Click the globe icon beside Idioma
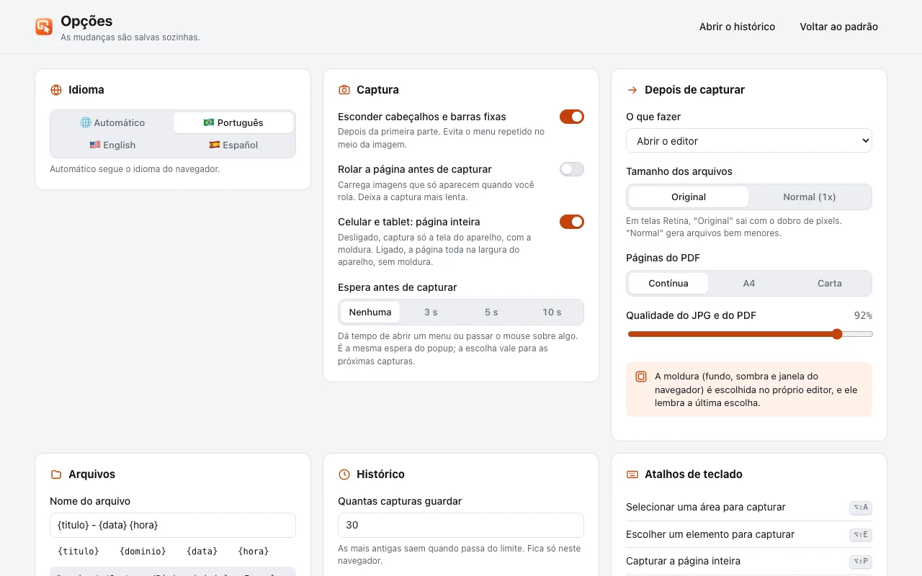This screenshot has height=576, width=922. pos(56,90)
